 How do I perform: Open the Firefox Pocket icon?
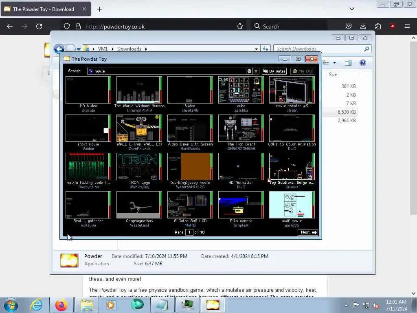click(349, 26)
